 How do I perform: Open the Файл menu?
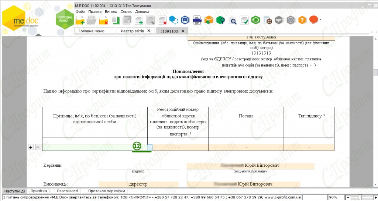(80, 11)
